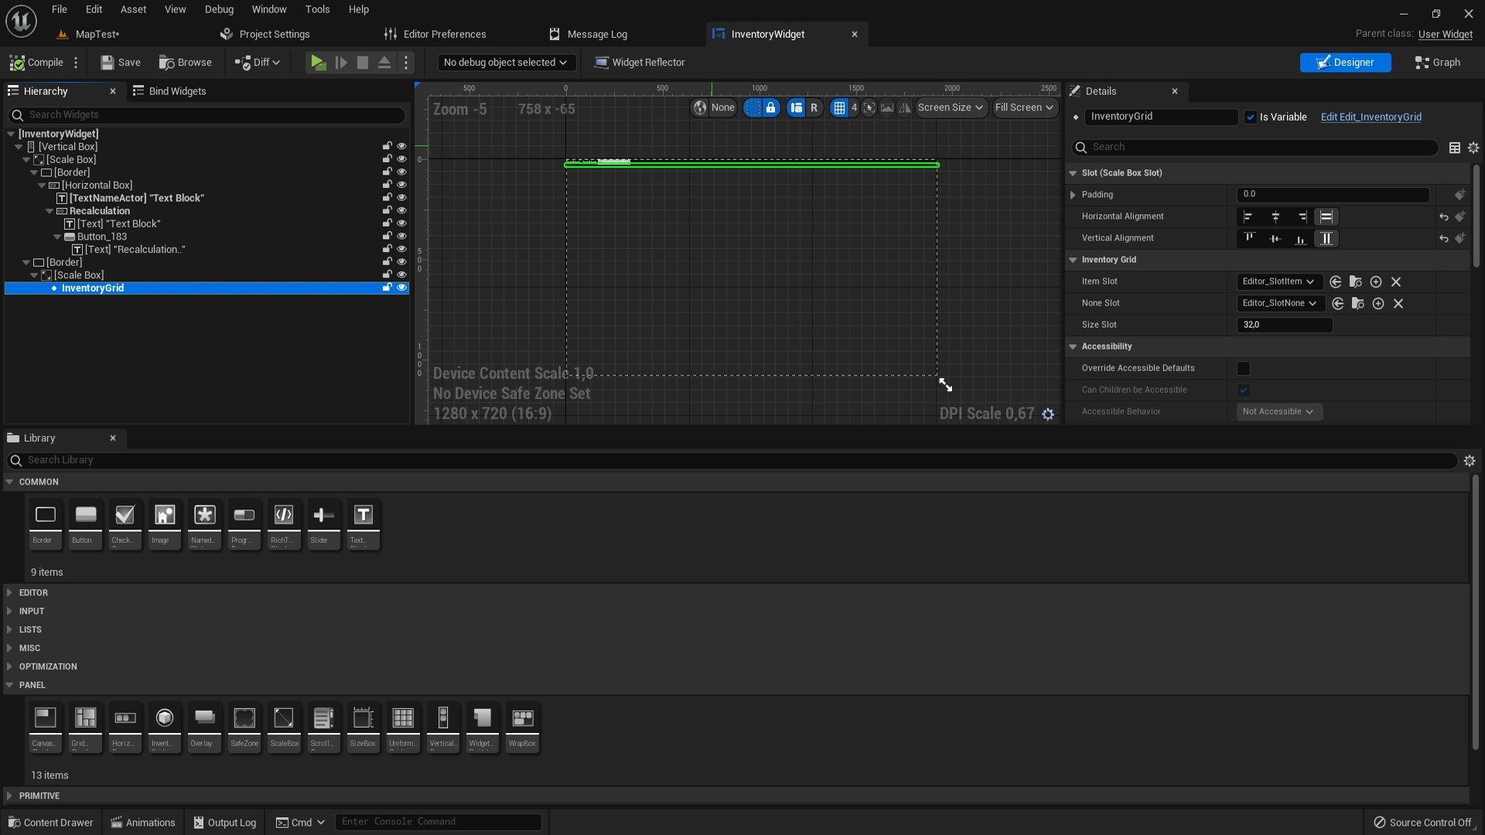Viewport: 1485px width, 835px height.
Task: Toggle Is Variable checkbox
Action: coord(1251,118)
